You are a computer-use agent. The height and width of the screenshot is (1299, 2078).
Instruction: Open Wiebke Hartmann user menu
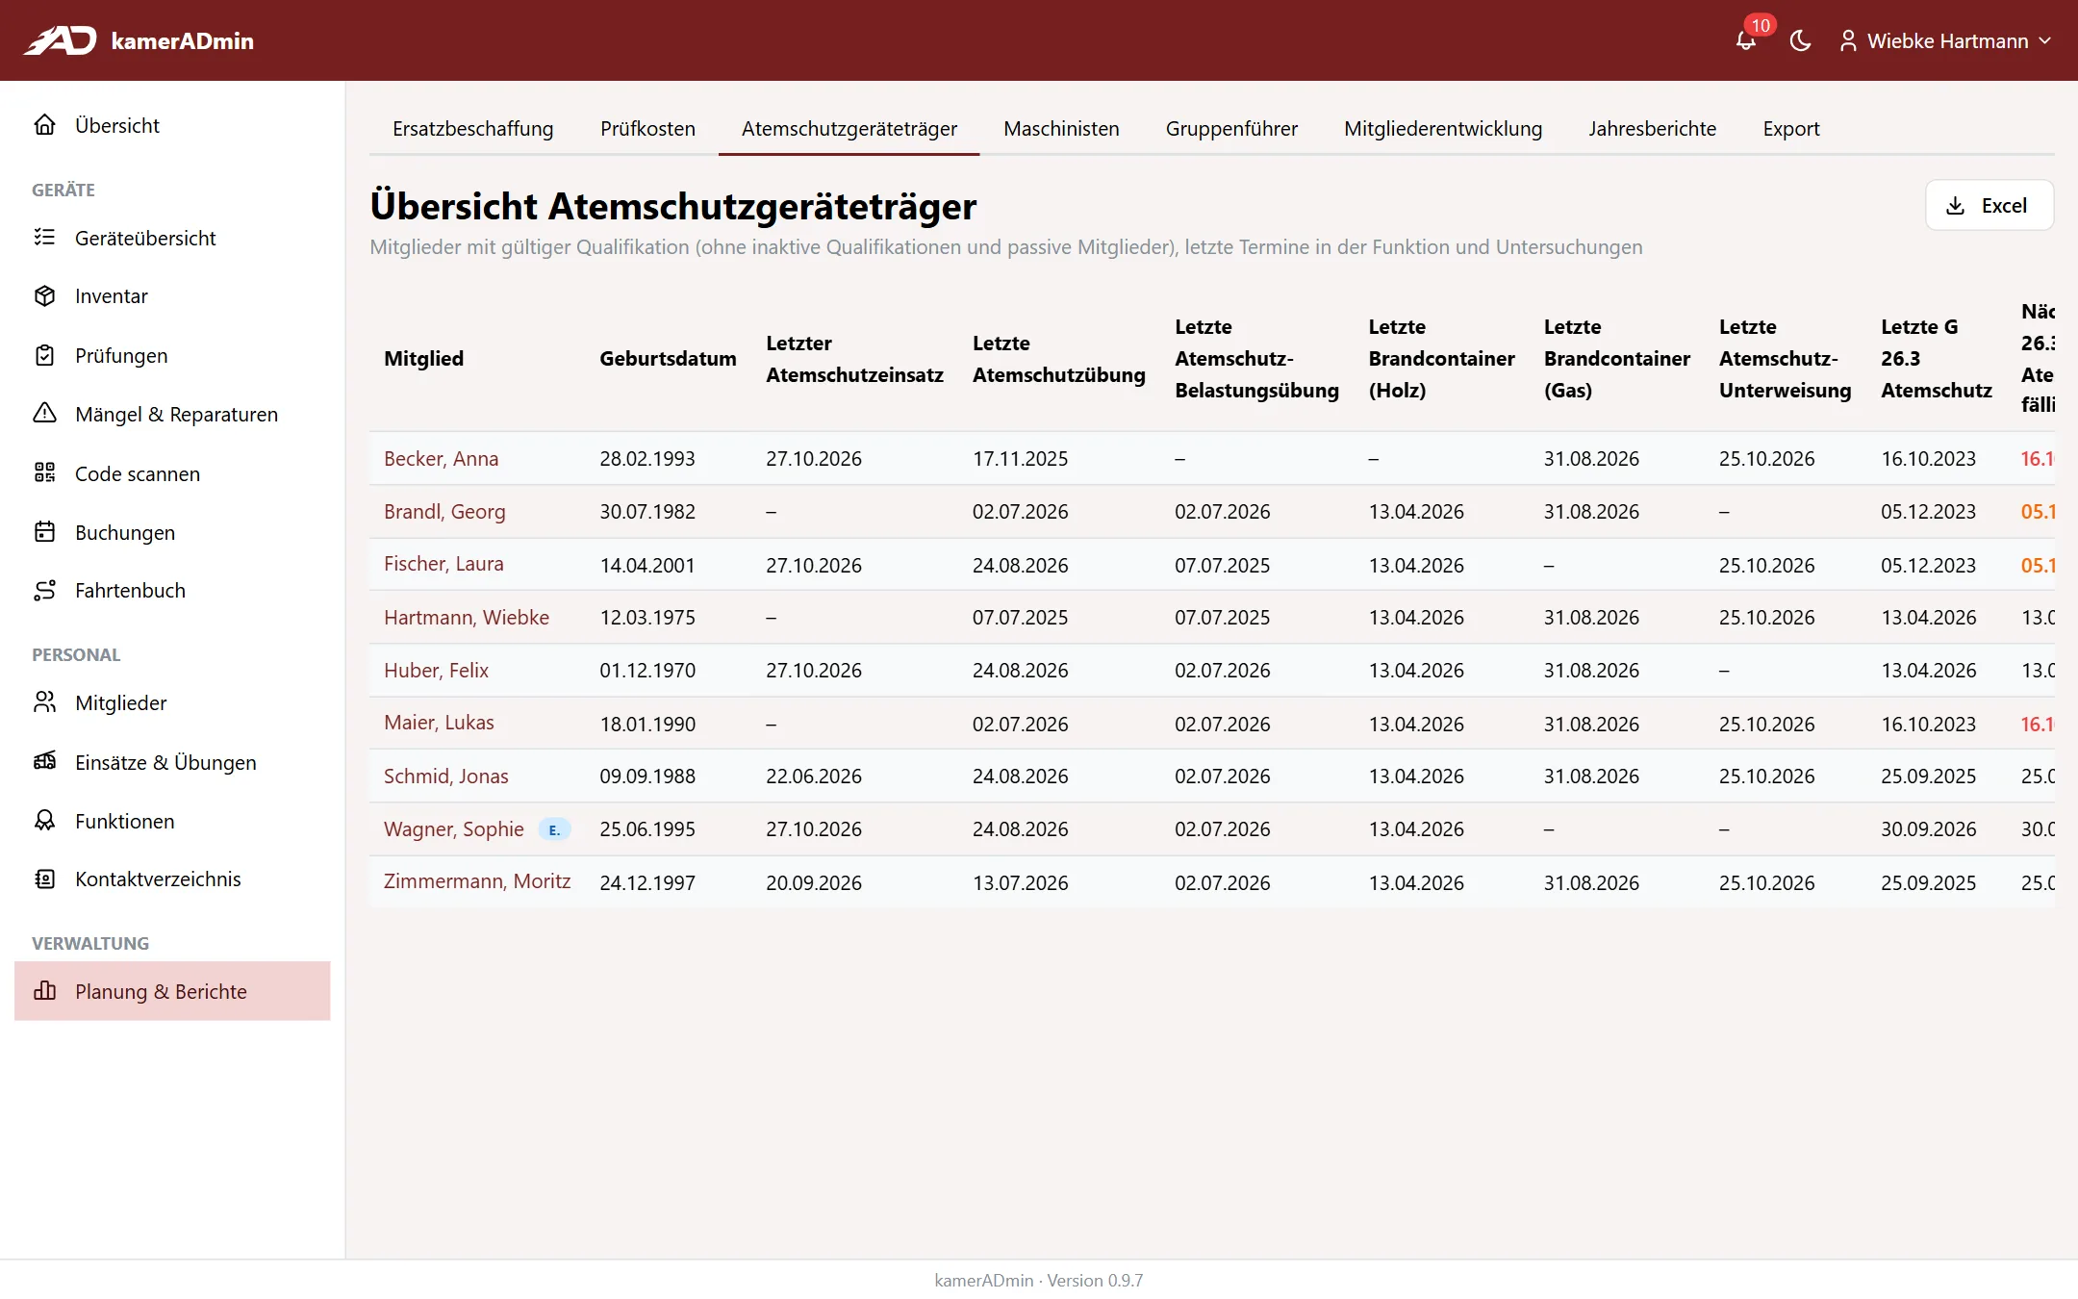pyautogui.click(x=1945, y=40)
